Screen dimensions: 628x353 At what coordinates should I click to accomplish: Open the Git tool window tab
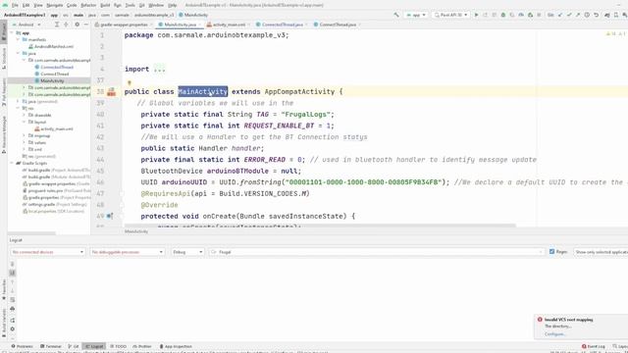[74, 346]
